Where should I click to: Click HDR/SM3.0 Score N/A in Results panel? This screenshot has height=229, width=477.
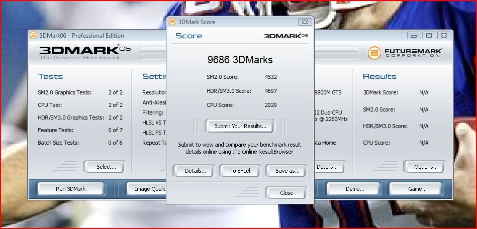point(424,126)
